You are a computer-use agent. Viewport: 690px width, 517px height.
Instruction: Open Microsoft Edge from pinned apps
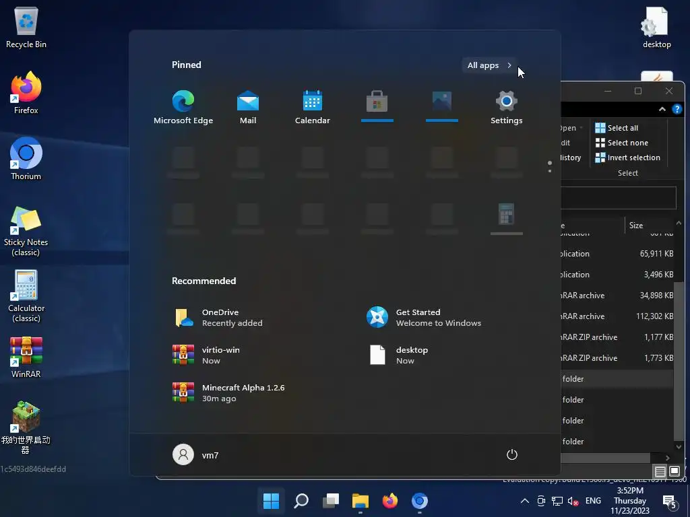[x=183, y=107]
